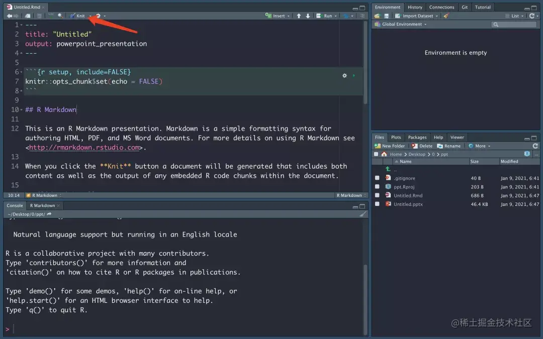Viewport: 543px width, 339px height.
Task: Clear console broom icon
Action: 363,214
